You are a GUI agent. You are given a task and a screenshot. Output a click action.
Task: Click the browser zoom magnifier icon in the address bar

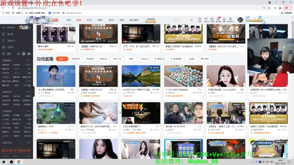pos(264,8)
